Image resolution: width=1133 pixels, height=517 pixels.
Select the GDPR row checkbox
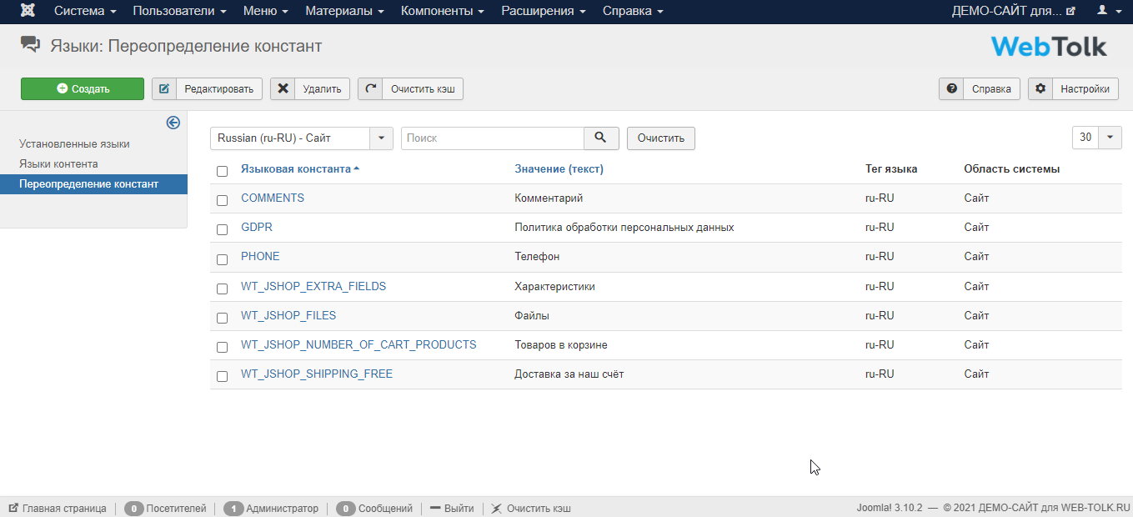(222, 229)
